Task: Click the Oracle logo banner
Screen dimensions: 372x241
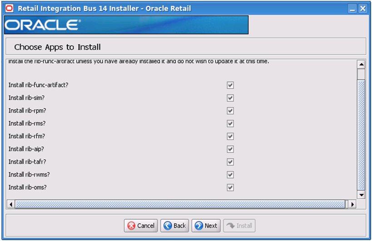Action: (x=126, y=25)
